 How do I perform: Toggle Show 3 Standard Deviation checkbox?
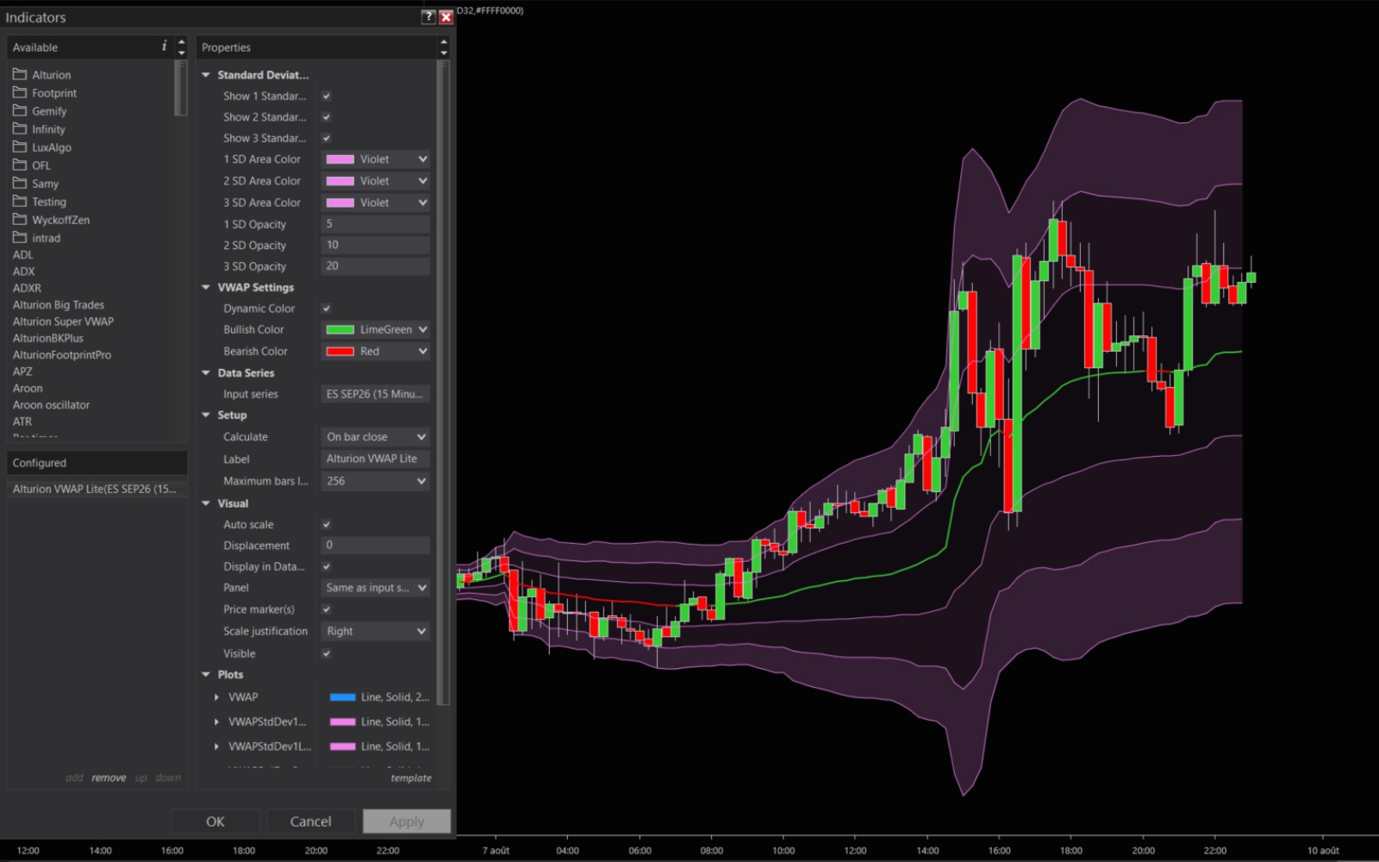[327, 138]
